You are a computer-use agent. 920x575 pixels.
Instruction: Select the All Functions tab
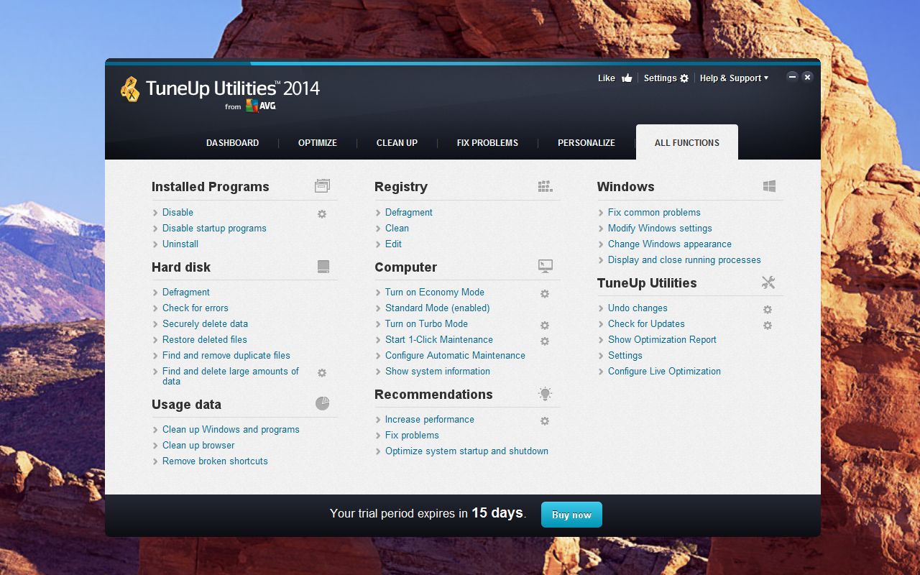coord(687,142)
